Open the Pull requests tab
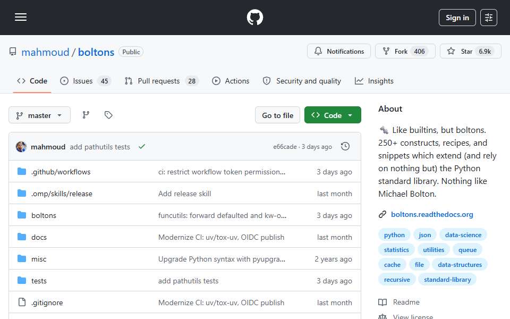The image size is (510, 319). pos(161,81)
